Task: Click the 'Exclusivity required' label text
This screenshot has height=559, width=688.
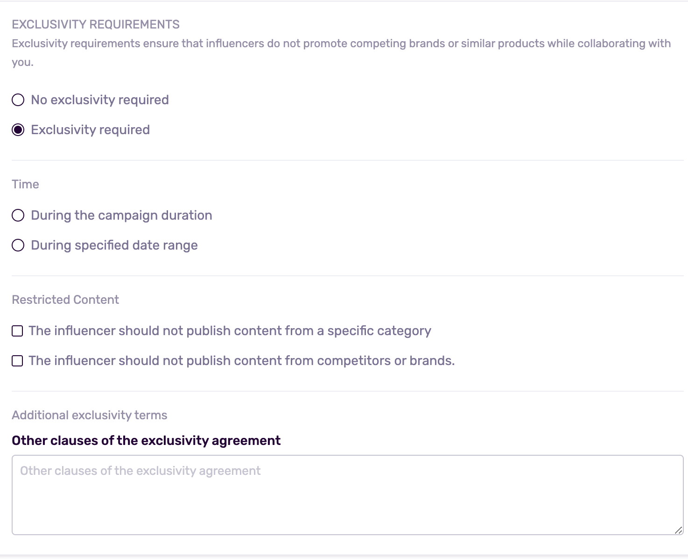Action: pos(91,130)
